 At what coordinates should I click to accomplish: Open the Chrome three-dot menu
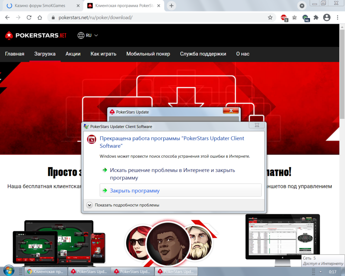(x=337, y=18)
